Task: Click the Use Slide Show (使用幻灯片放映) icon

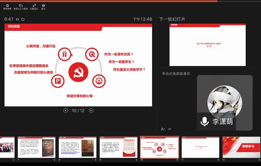Action: coord(21,6)
